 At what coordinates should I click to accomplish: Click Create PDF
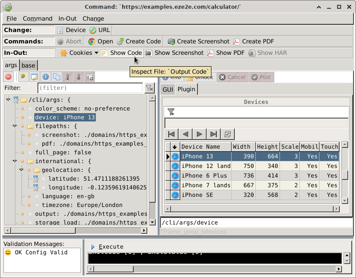(x=254, y=42)
